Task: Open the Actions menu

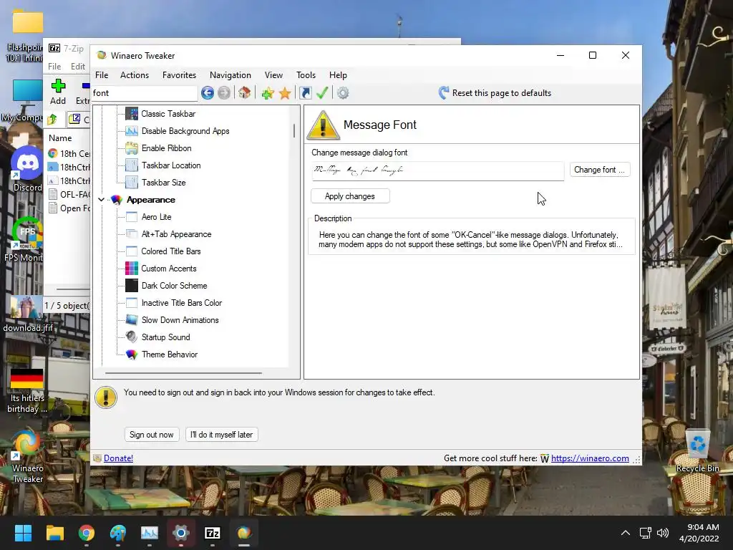Action: (135, 74)
